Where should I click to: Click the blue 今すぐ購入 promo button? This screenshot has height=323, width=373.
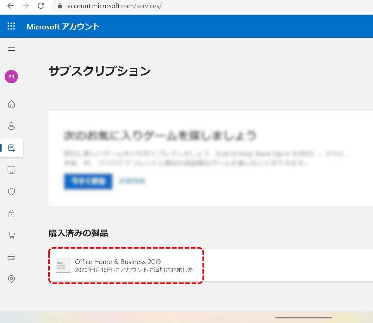(88, 181)
